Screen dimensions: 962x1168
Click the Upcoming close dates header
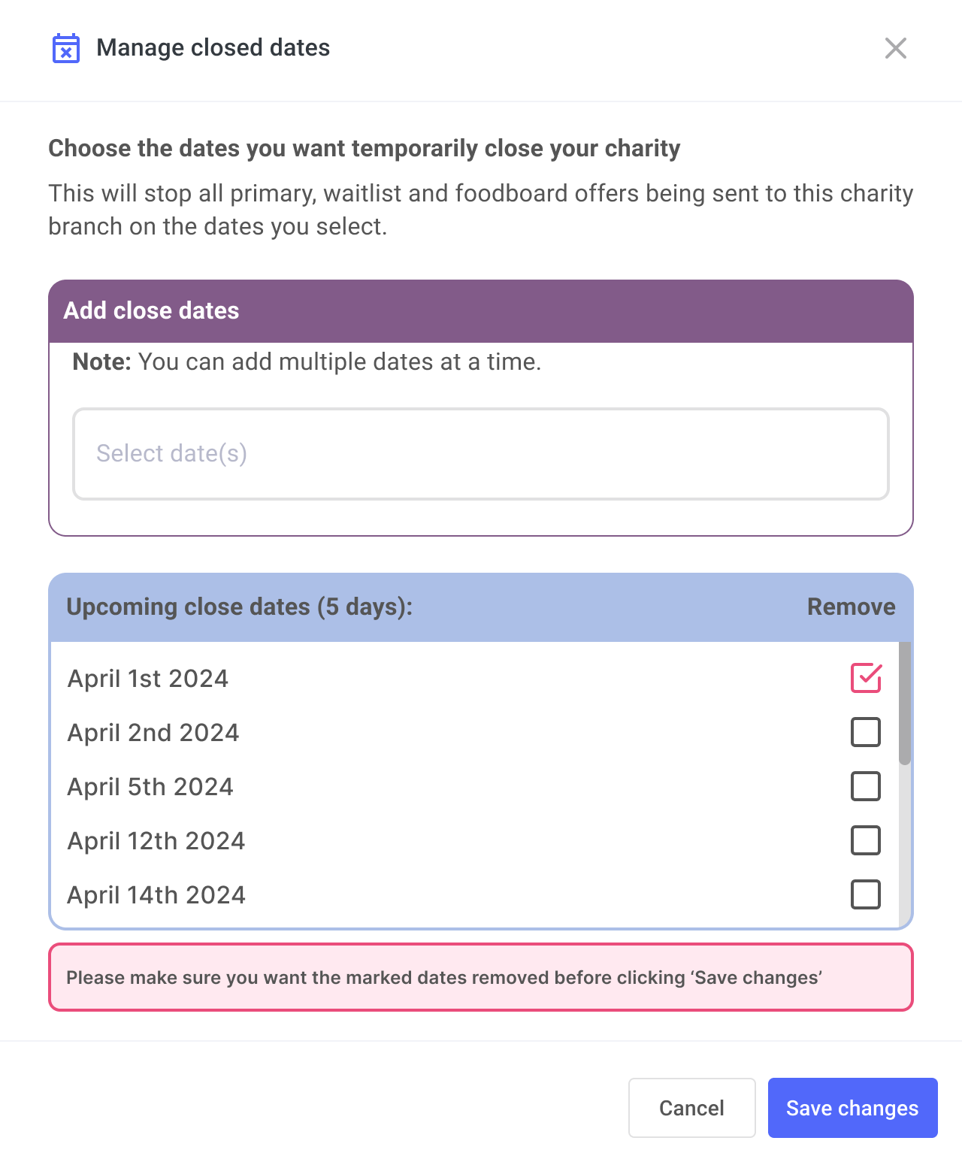(240, 607)
